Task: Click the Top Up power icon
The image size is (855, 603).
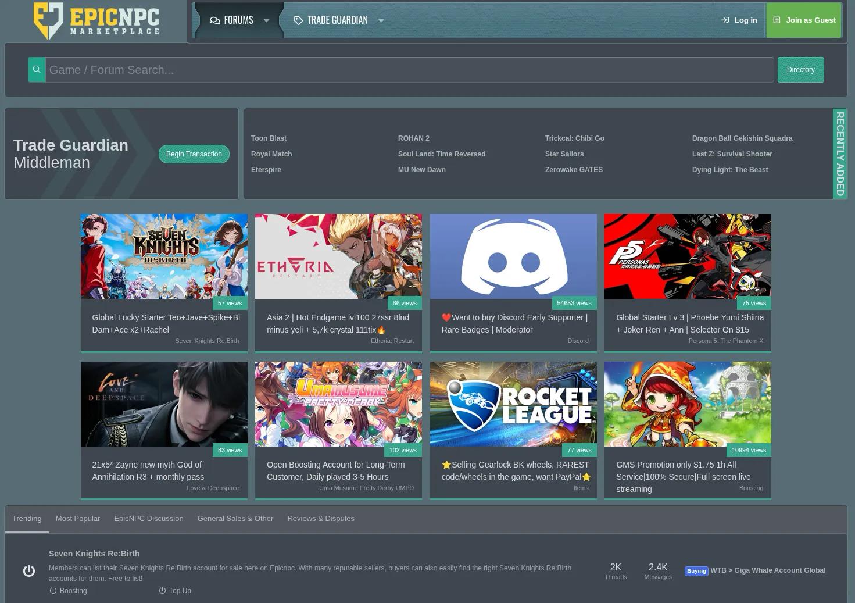Action: click(162, 591)
